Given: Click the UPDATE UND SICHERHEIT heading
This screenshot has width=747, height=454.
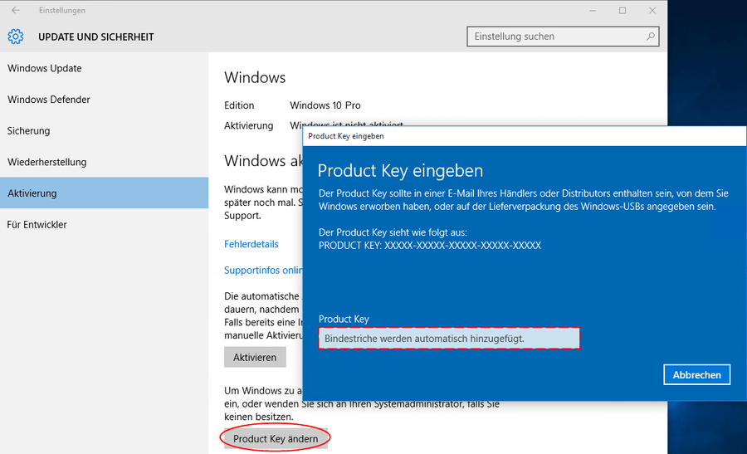Looking at the screenshot, I should click(x=95, y=37).
